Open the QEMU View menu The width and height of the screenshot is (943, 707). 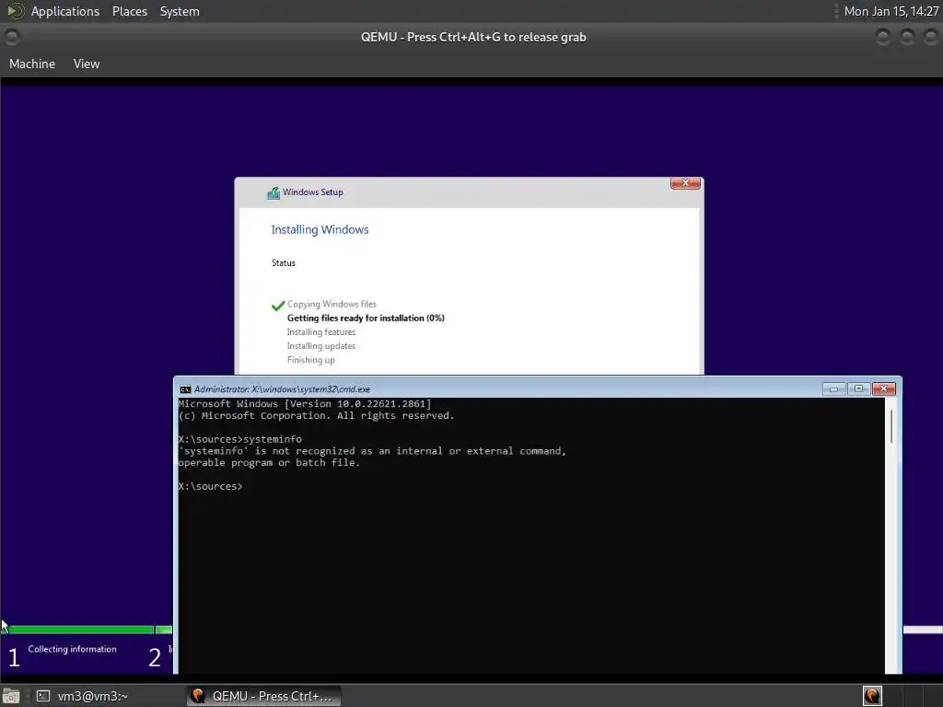[87, 64]
